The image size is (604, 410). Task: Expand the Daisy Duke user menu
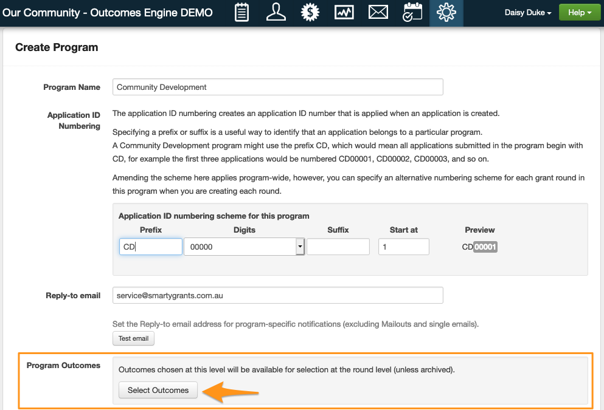528,13
